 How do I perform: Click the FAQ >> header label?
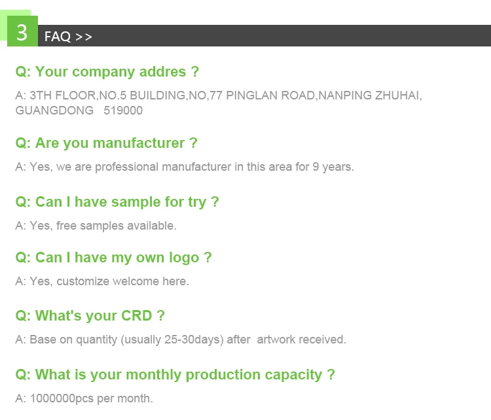coord(68,37)
